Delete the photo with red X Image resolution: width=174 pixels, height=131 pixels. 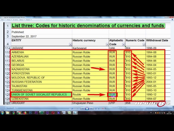(103, 109)
